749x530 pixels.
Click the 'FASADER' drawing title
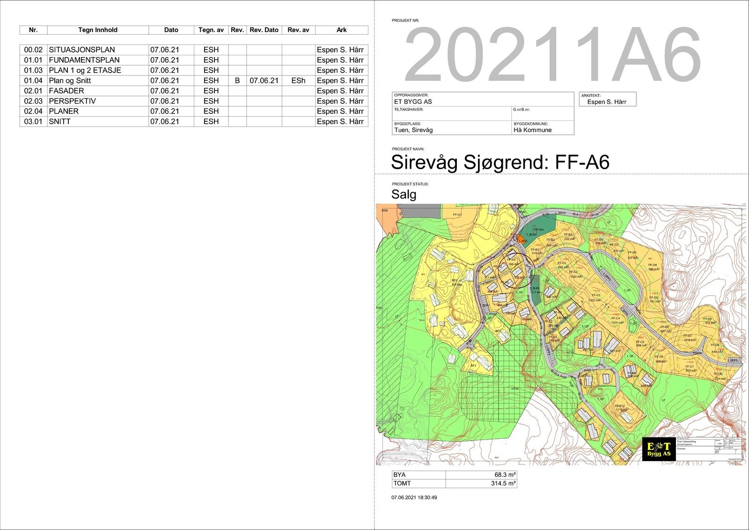[66, 91]
